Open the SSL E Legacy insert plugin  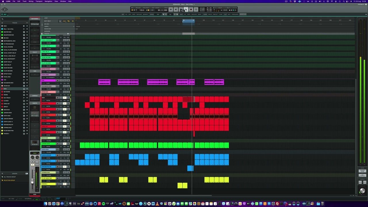point(35,114)
